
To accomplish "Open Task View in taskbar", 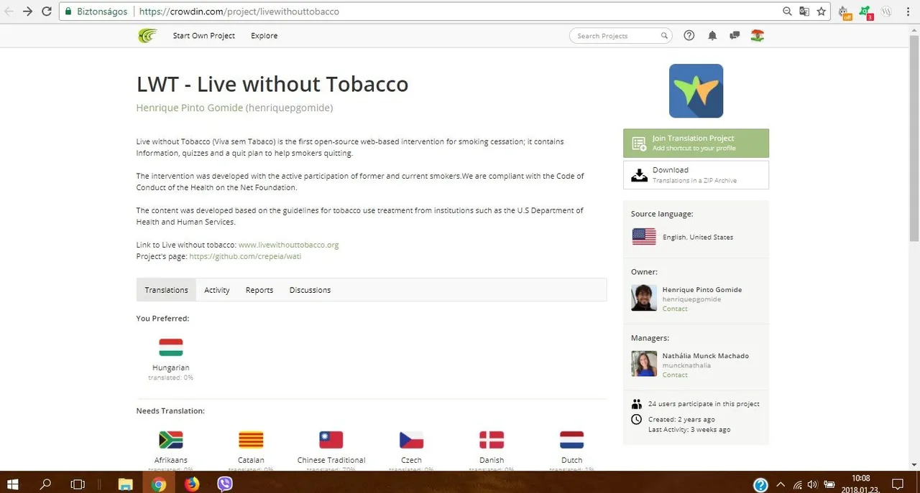I will (x=78, y=484).
